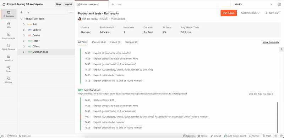Screen dimensions: 284x138
Task: Open the Environments sidebar panel
Action: [x=9, y=36]
